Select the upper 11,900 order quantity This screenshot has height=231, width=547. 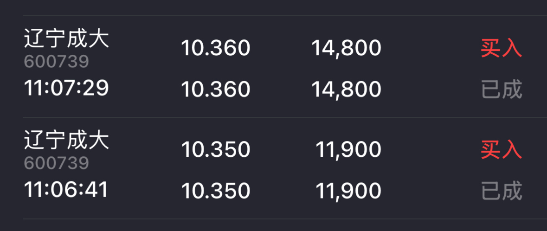point(348,149)
